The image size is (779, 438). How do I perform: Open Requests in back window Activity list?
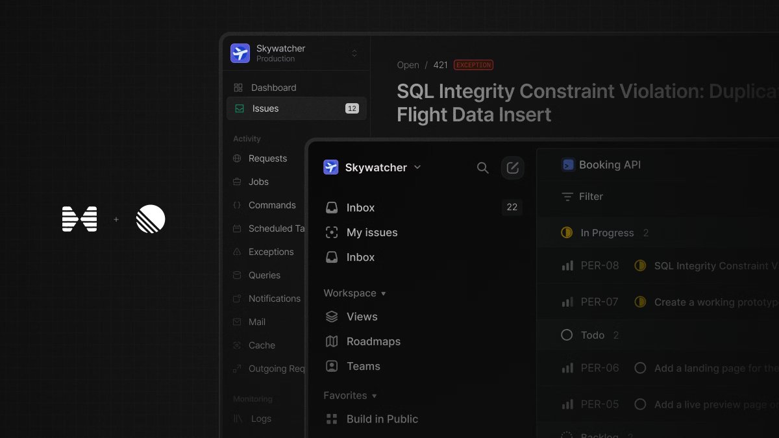coord(267,158)
